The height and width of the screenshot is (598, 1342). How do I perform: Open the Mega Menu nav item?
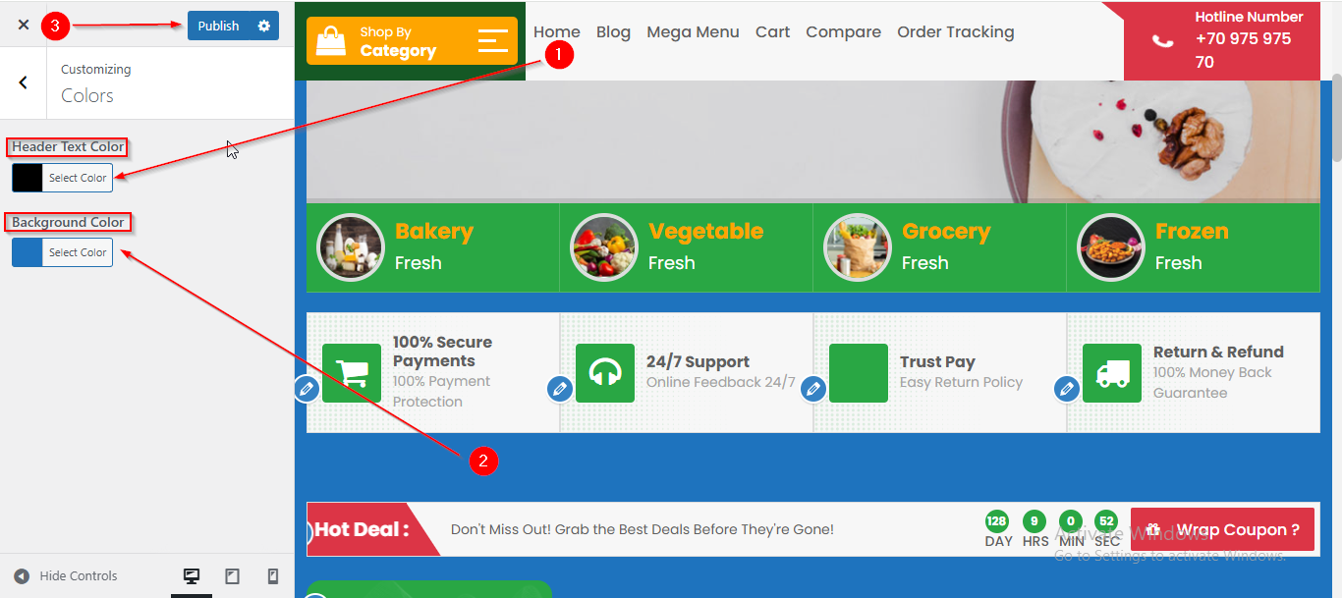pyautogui.click(x=693, y=32)
